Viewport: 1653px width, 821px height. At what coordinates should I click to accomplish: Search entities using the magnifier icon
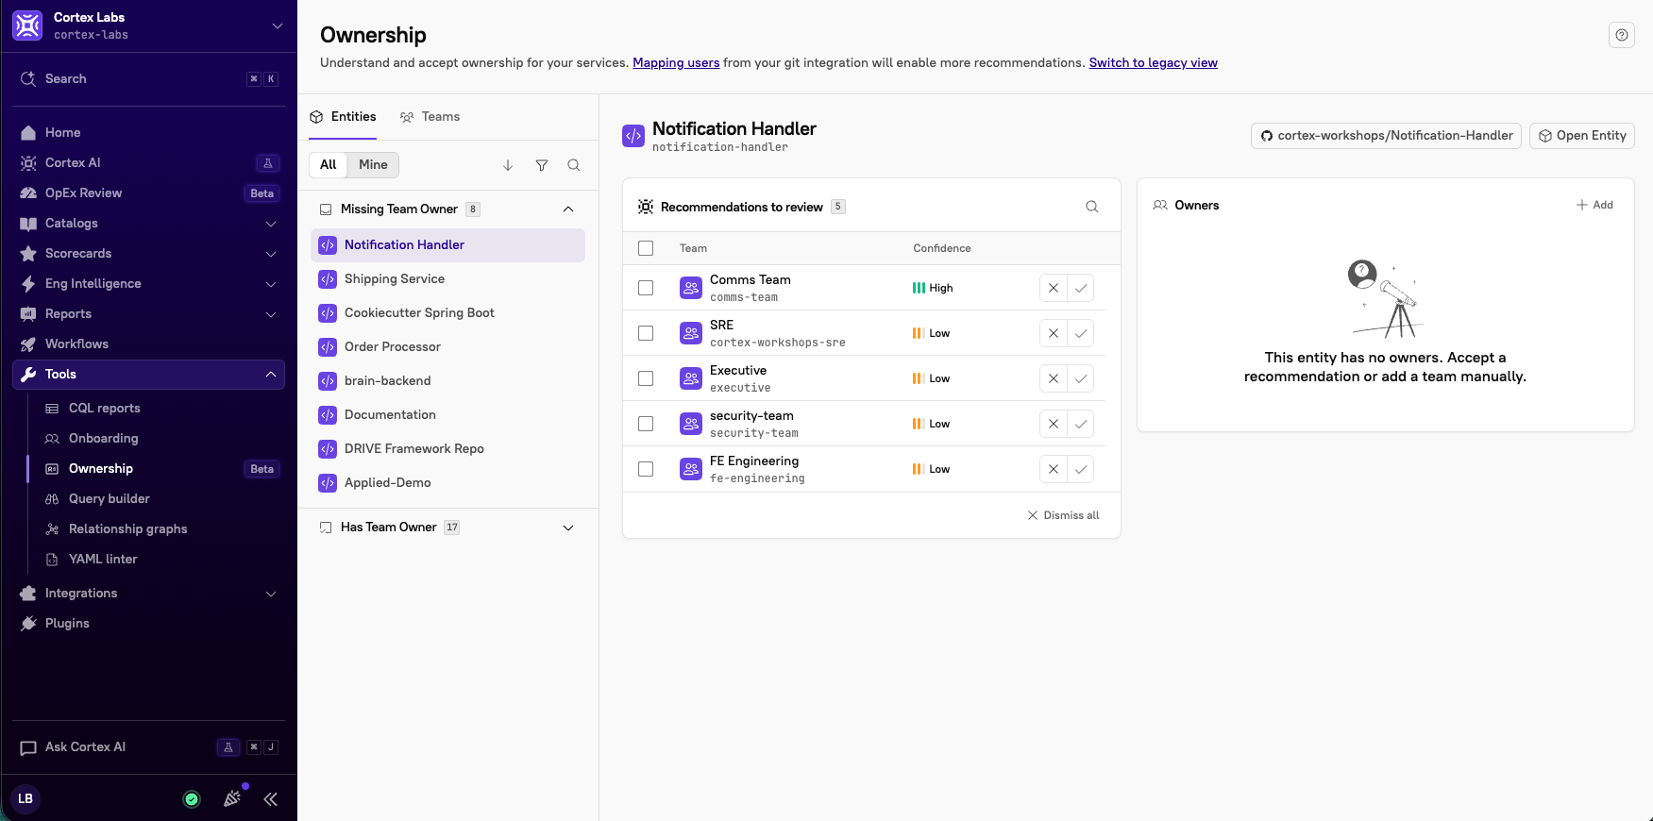click(x=574, y=165)
